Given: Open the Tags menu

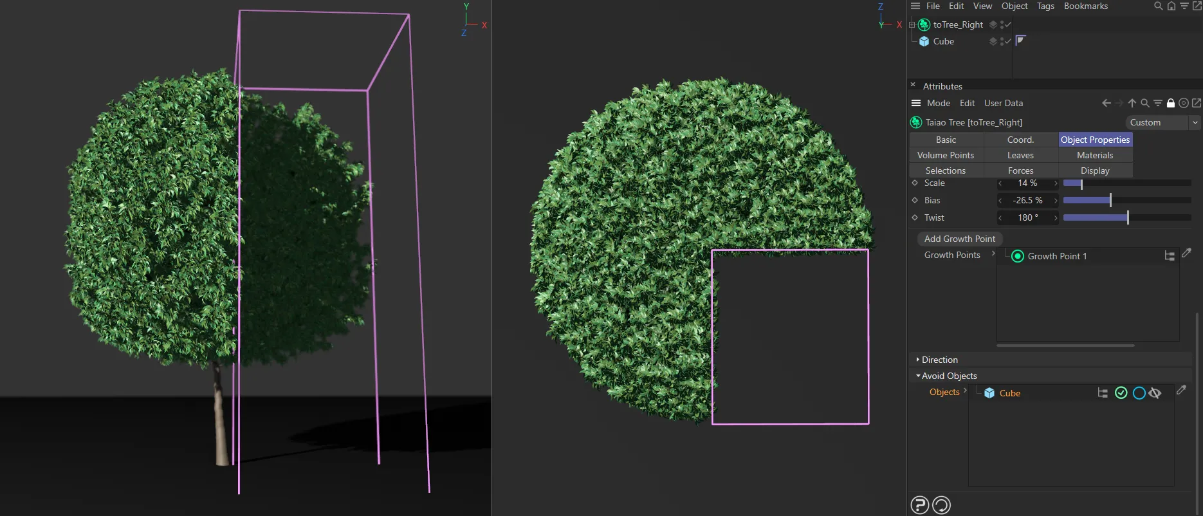Looking at the screenshot, I should click(1045, 6).
